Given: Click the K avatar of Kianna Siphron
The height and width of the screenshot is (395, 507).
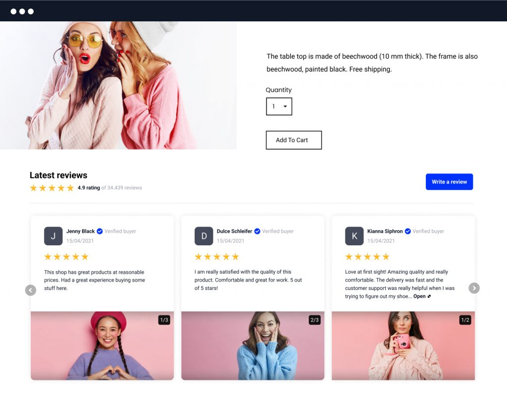Looking at the screenshot, I should 354,236.
